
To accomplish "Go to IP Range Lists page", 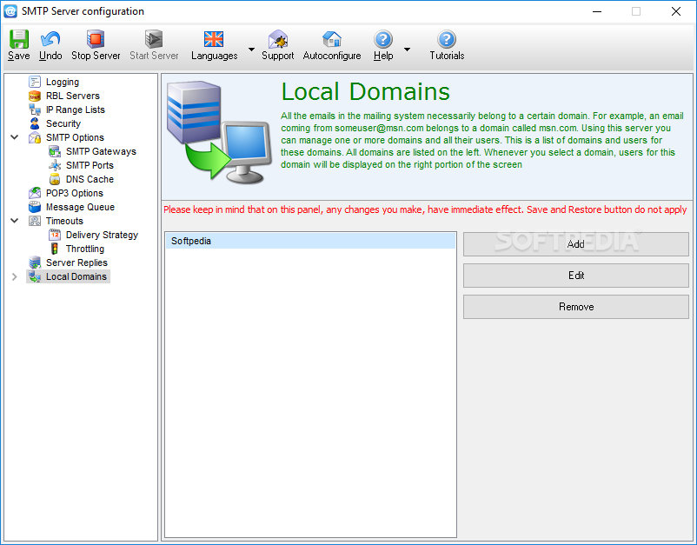I will pos(75,110).
